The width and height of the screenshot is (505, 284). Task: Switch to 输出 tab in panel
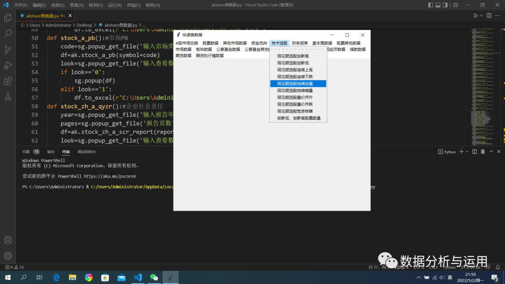click(x=51, y=152)
